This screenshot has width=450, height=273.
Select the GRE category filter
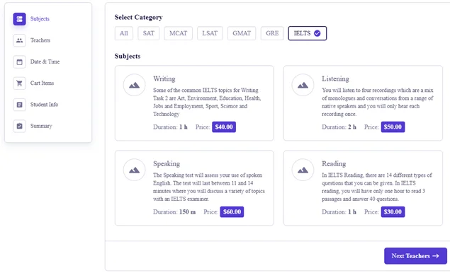click(272, 33)
